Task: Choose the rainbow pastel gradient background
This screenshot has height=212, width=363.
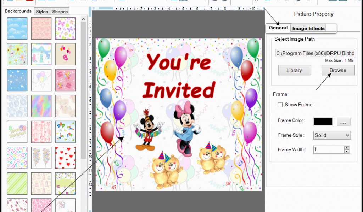Action: click(41, 106)
